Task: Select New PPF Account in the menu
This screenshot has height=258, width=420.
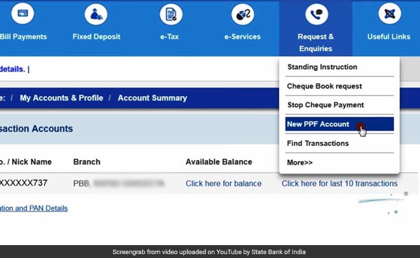Action: coord(318,124)
